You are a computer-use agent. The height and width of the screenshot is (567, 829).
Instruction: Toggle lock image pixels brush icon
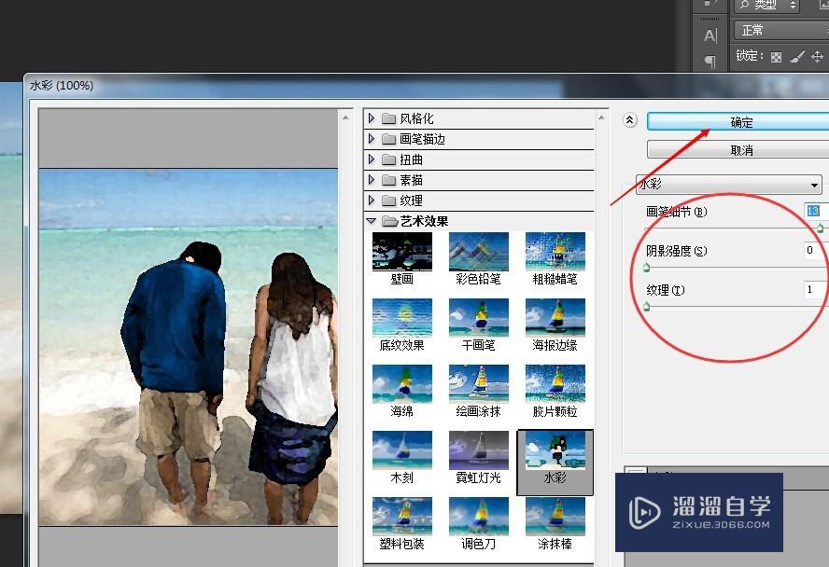pyautogui.click(x=797, y=57)
